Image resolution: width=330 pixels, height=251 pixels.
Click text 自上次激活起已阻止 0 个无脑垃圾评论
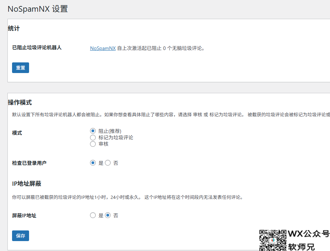[x=161, y=48]
